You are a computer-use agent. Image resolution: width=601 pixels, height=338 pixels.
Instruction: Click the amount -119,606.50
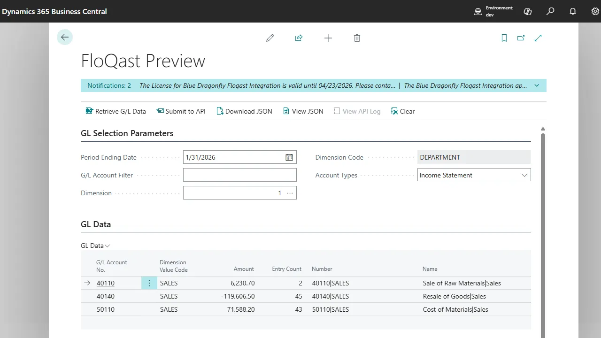[239, 296]
